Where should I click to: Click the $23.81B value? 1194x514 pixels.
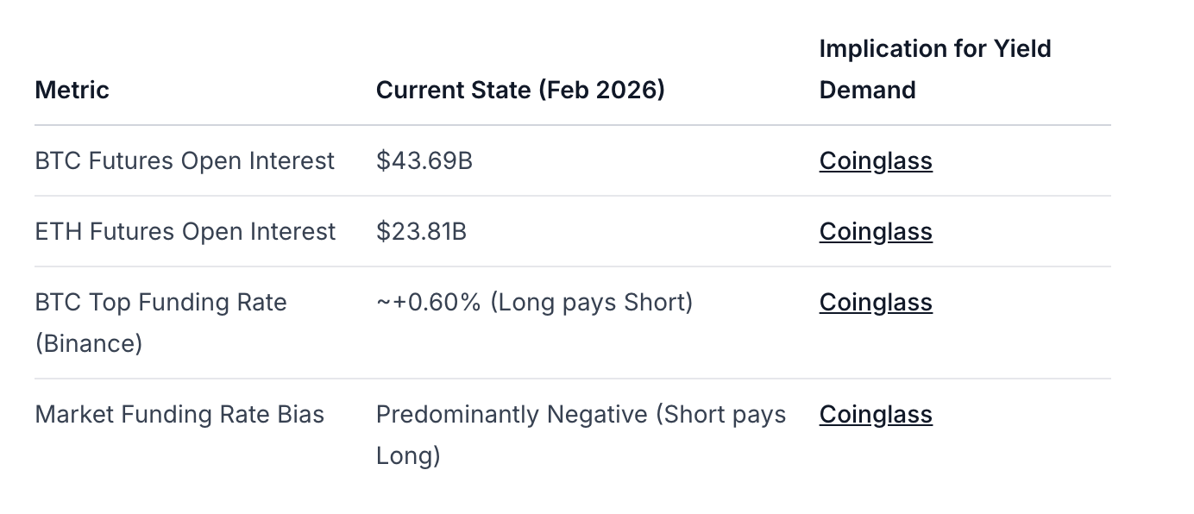point(421,232)
